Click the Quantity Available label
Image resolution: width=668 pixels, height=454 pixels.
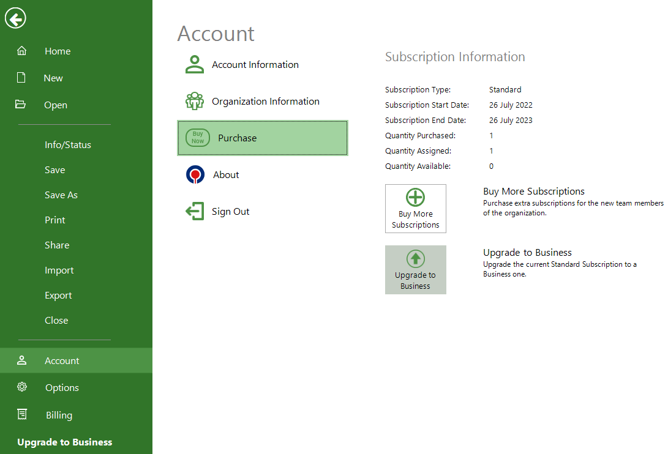(418, 166)
